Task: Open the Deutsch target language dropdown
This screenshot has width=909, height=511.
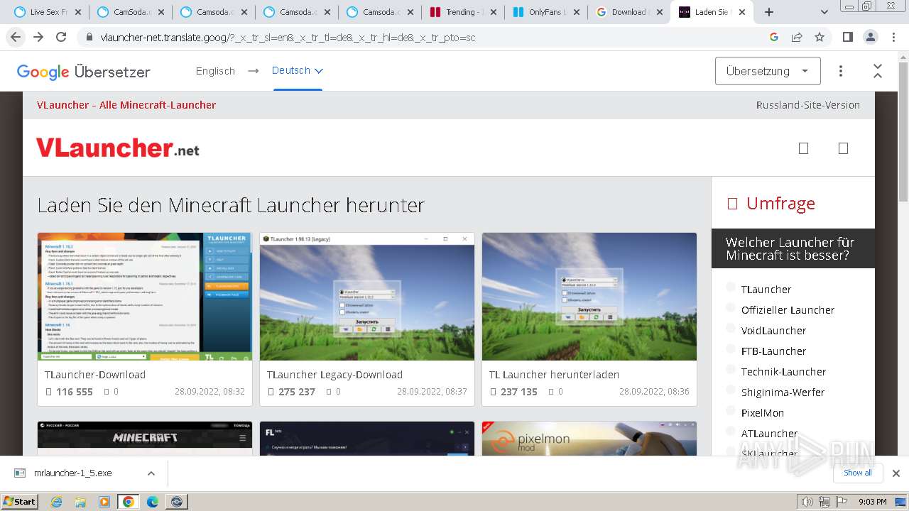Action: point(298,71)
